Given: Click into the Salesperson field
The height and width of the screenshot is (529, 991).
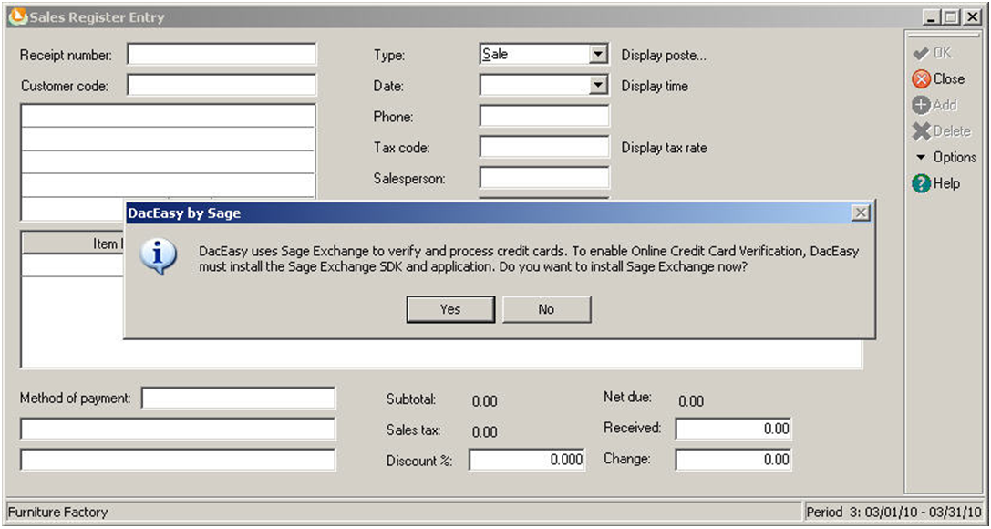Looking at the screenshot, I should pyautogui.click(x=544, y=178).
